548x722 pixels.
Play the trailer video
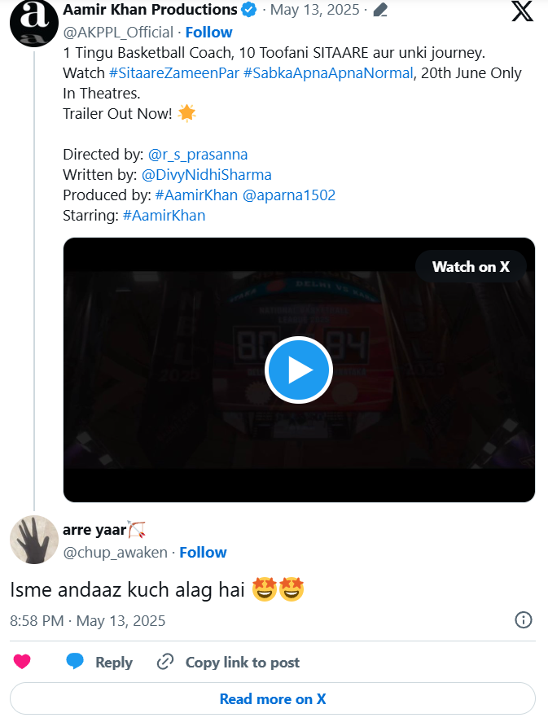click(x=298, y=370)
